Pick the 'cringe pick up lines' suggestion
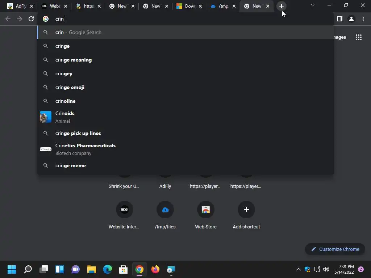This screenshot has width=371, height=278. 185,133
